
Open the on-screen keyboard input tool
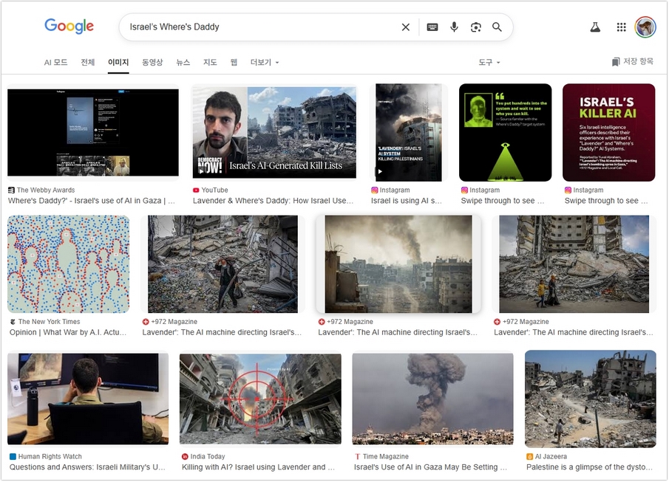[432, 27]
